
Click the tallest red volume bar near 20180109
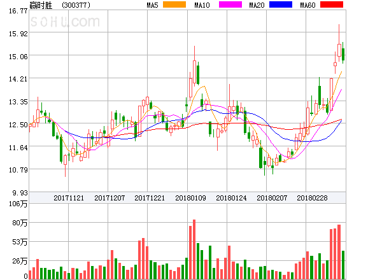(194, 249)
